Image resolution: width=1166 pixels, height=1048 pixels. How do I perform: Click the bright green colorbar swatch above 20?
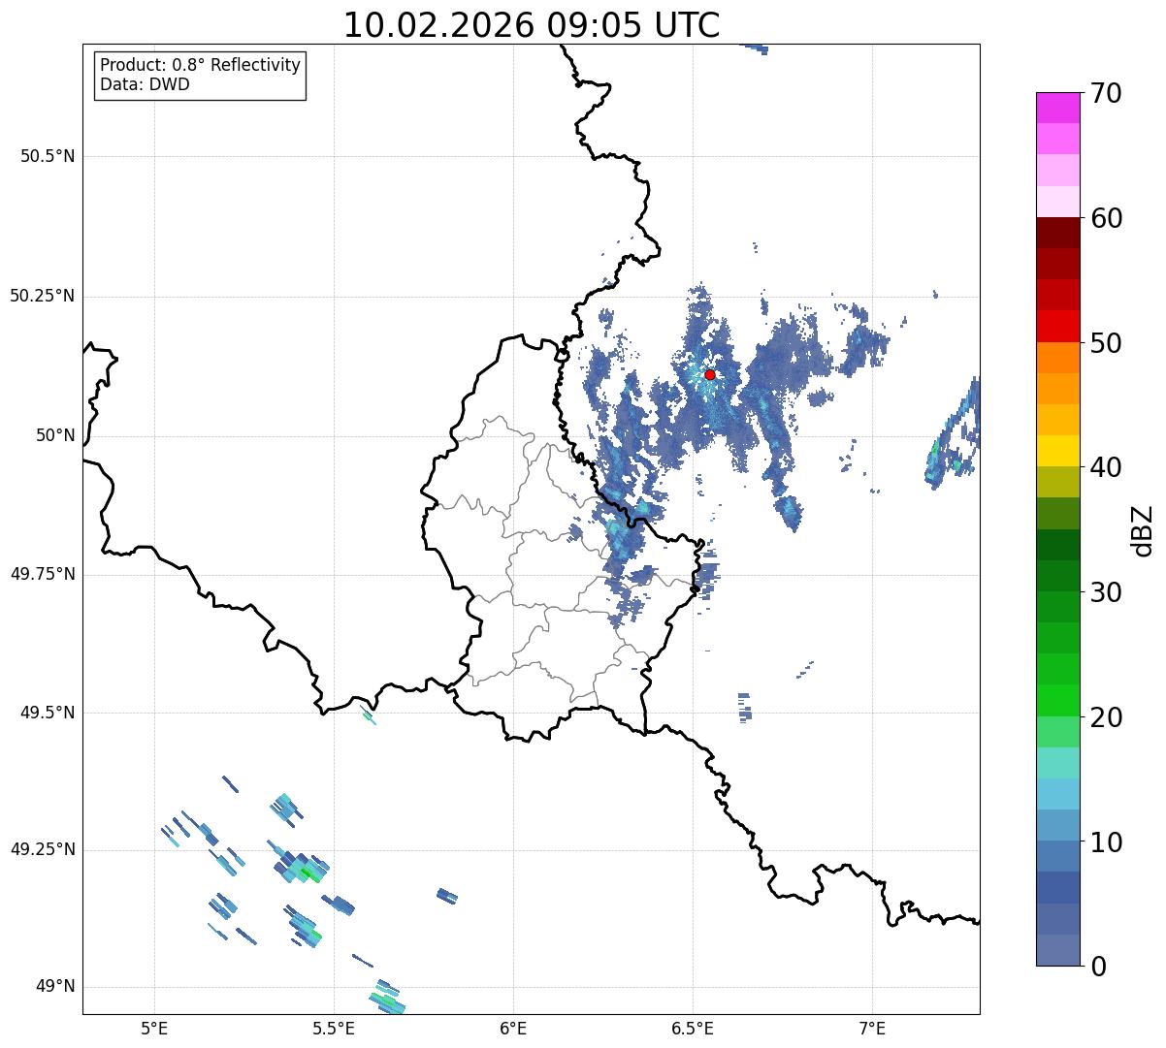pos(1057,700)
